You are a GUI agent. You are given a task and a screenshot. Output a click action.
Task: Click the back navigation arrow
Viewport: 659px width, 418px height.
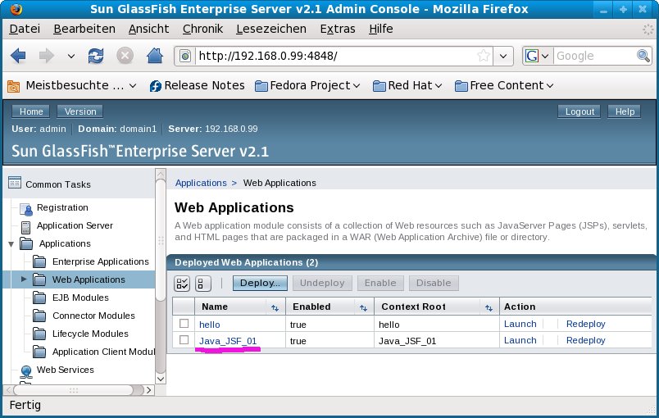[x=18, y=56]
